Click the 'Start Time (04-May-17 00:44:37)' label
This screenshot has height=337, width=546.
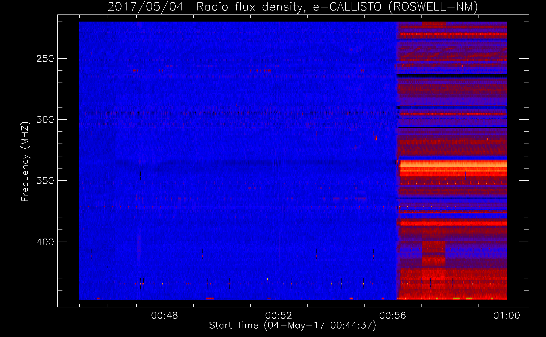click(293, 325)
